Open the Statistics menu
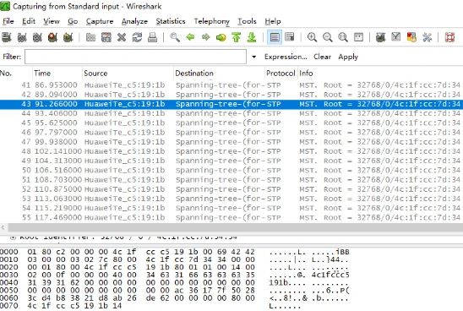This screenshot has width=463, height=311. click(x=171, y=21)
